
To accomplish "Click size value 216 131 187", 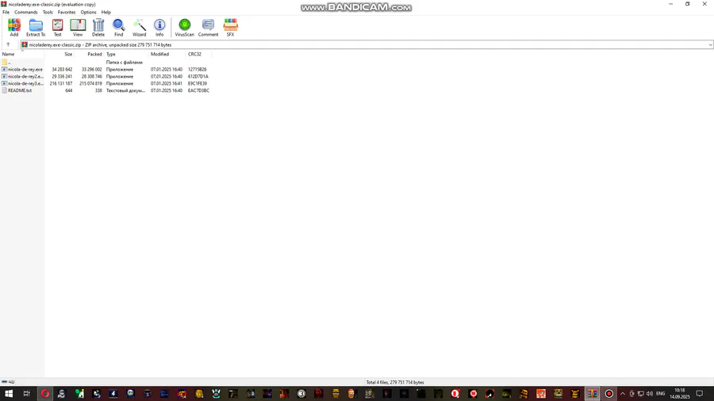I will (61, 84).
